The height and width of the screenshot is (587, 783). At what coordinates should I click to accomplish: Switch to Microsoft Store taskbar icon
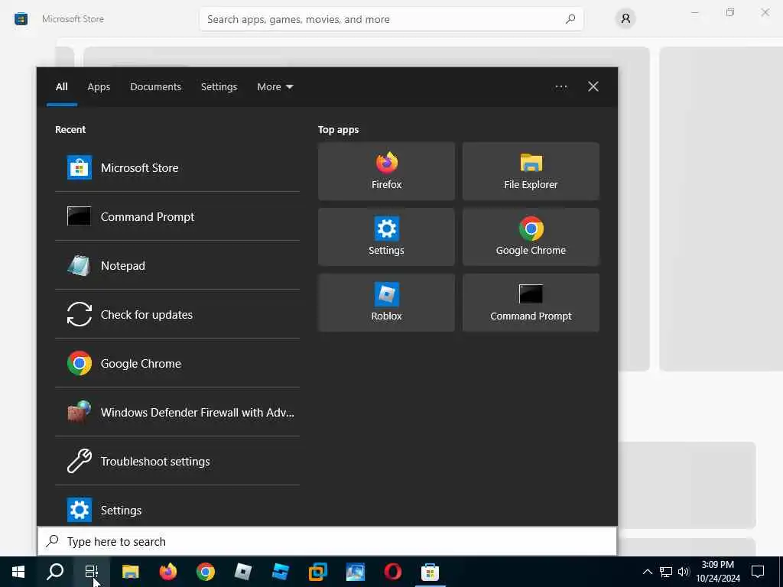coord(430,572)
